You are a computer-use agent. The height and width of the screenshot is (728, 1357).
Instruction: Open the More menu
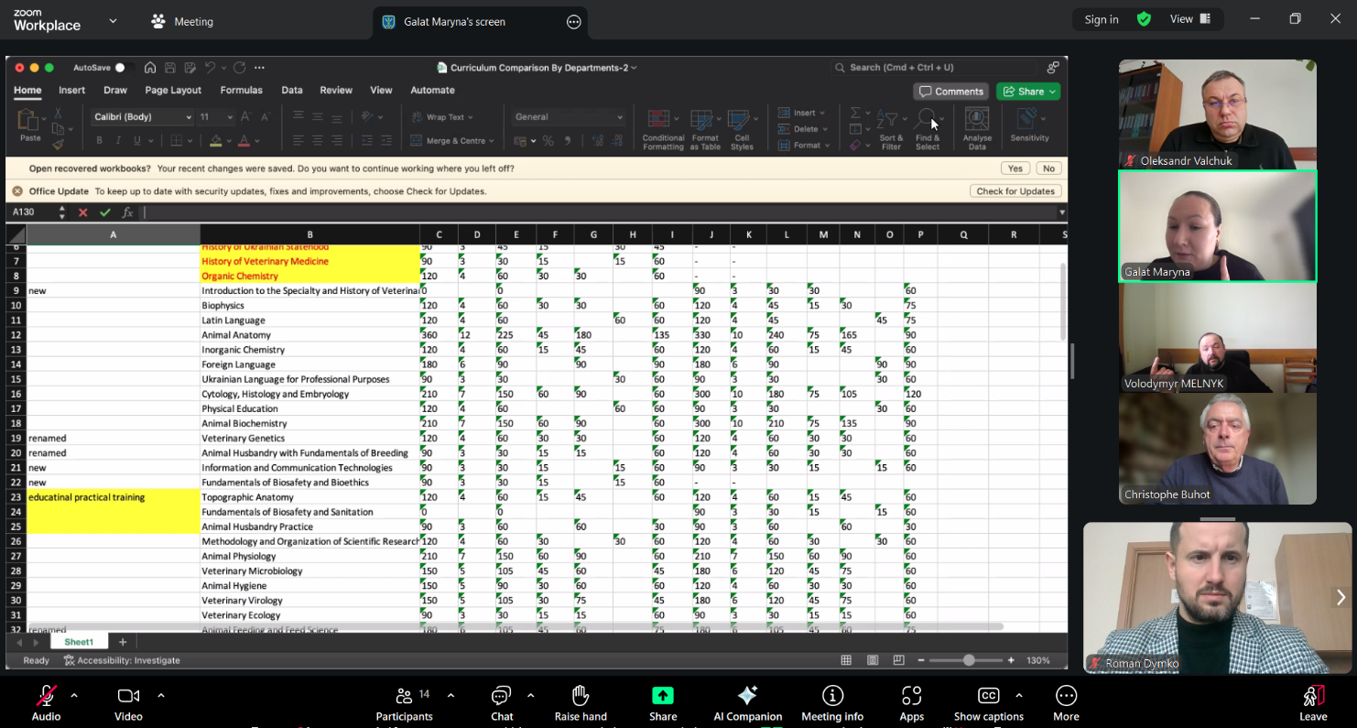1066,696
